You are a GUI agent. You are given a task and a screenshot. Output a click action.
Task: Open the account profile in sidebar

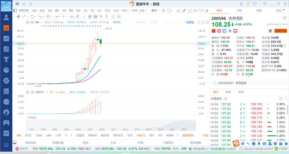tap(6, 17)
